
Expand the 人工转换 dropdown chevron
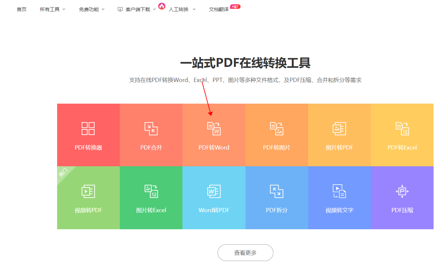pos(194,9)
